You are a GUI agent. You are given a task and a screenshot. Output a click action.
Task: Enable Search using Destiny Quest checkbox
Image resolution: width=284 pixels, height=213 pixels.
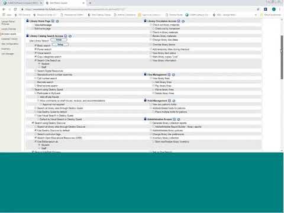click(33, 89)
